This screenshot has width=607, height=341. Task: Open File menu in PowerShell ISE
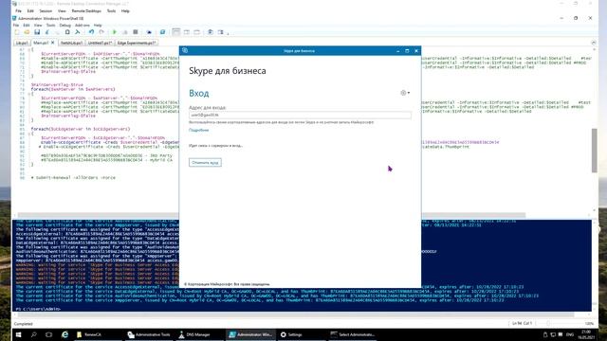(16, 26)
